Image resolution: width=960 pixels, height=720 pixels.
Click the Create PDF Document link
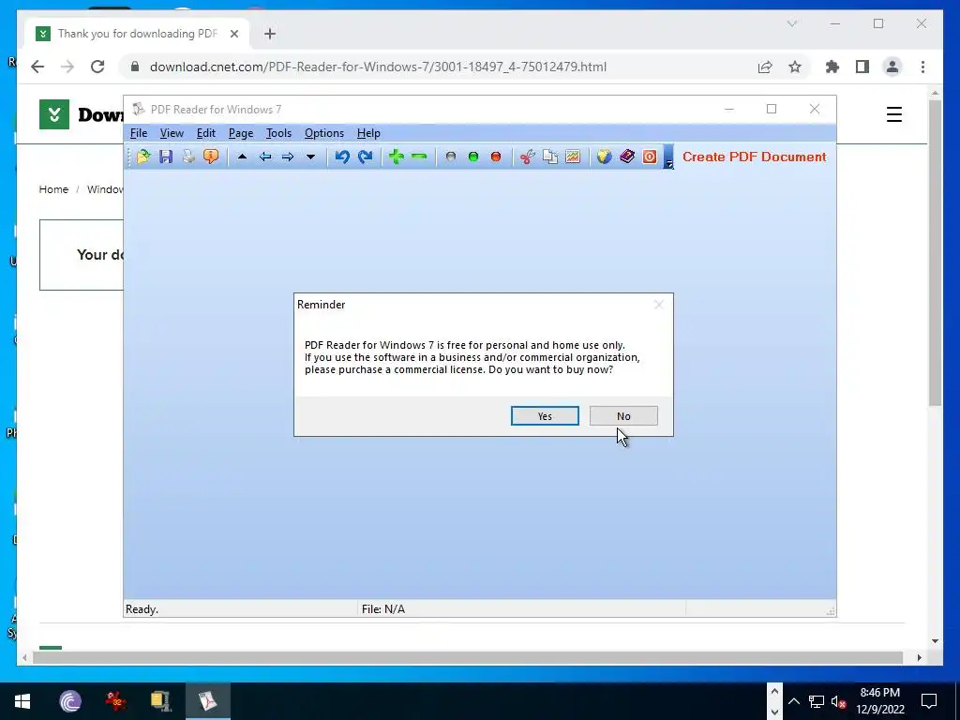coord(755,157)
